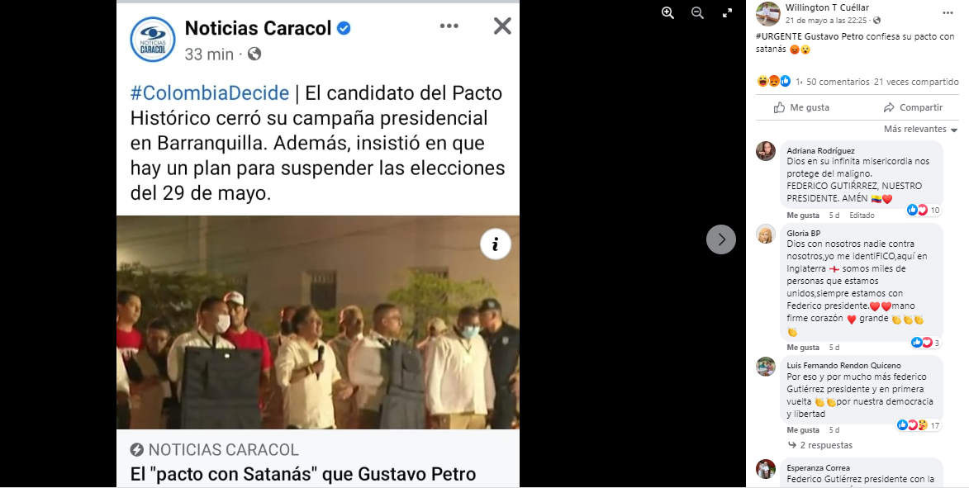Viewport: 969px width, 488px height.
Task: Open Más relevantes comment sort dropdown
Action: [920, 129]
